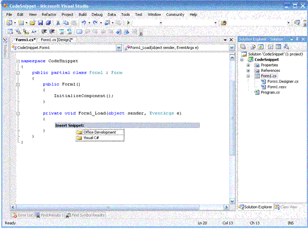Expand the References node in Solution Explorer
The width and height of the screenshot is (308, 231).
[248, 71]
